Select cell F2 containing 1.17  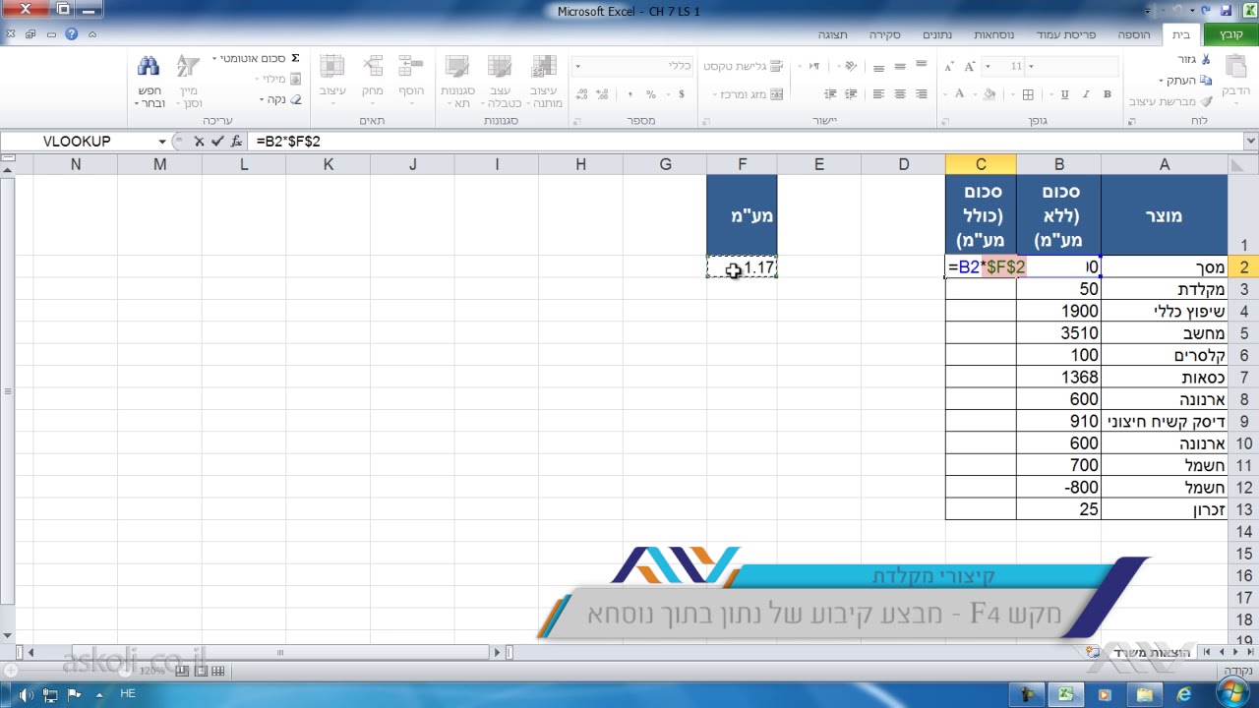[x=742, y=267]
